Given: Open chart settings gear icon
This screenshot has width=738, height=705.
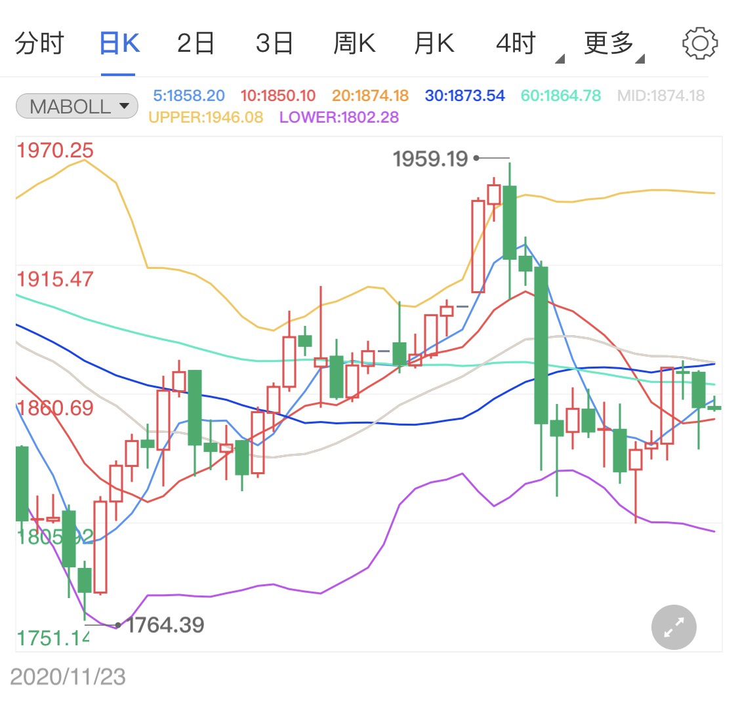Looking at the screenshot, I should coord(699,44).
